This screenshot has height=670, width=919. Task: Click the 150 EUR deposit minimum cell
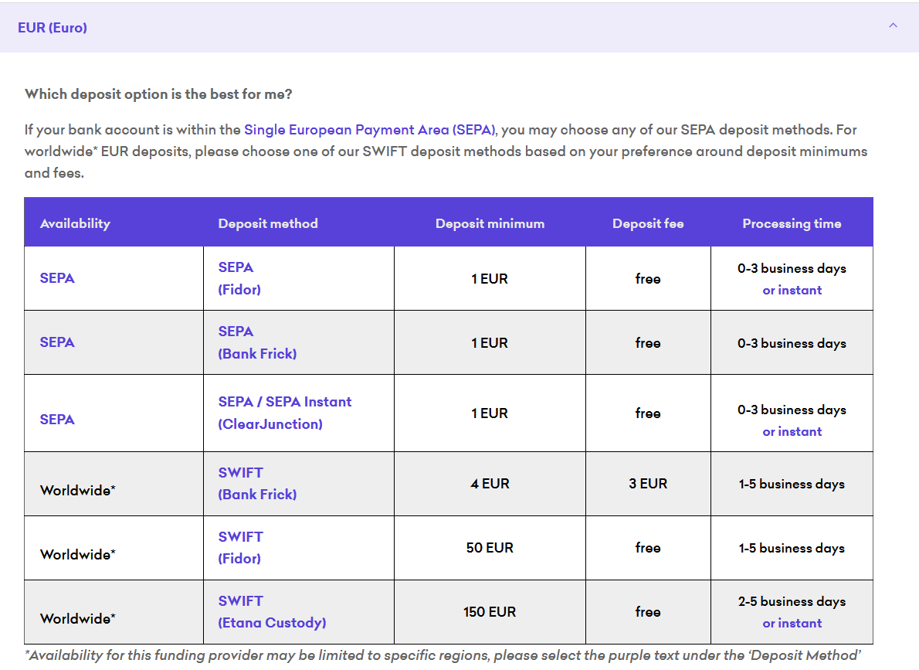pos(490,612)
